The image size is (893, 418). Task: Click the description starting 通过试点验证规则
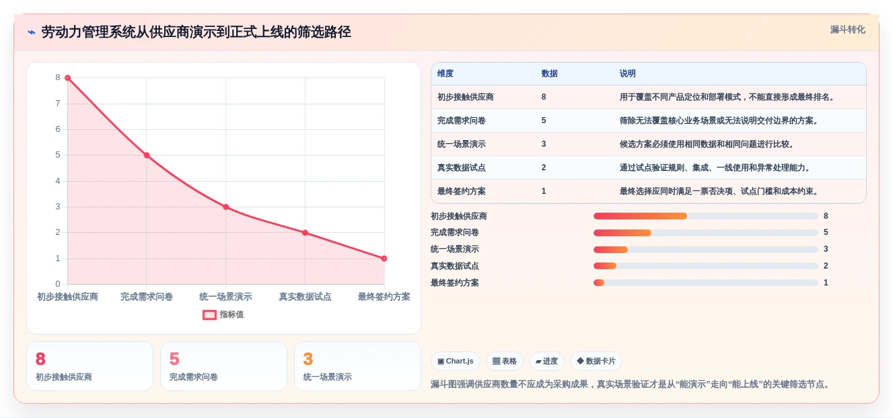[x=716, y=168]
